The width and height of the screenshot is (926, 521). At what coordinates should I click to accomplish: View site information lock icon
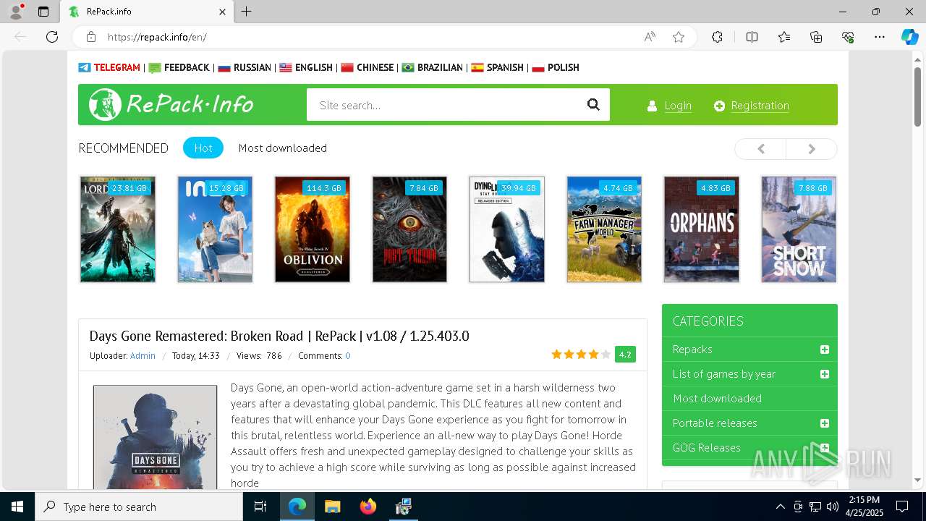[91, 37]
